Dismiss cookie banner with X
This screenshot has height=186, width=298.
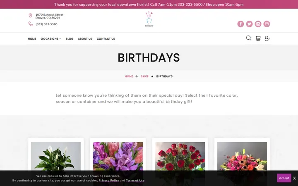(x=294, y=178)
